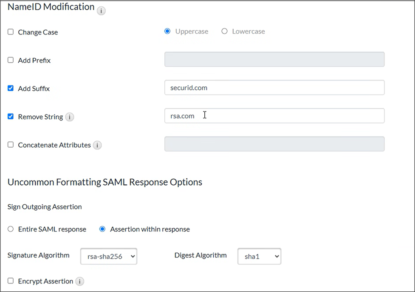Disable the Remove String checkbox
The width and height of the screenshot is (415, 292).
(11, 116)
